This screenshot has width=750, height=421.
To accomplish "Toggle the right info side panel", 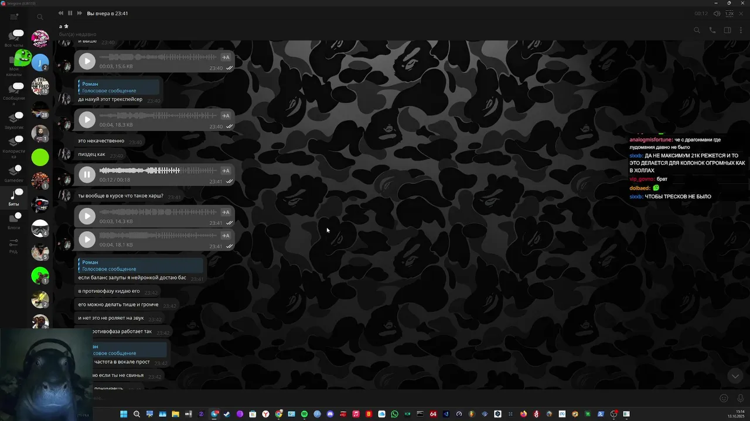I will pyautogui.click(x=727, y=30).
